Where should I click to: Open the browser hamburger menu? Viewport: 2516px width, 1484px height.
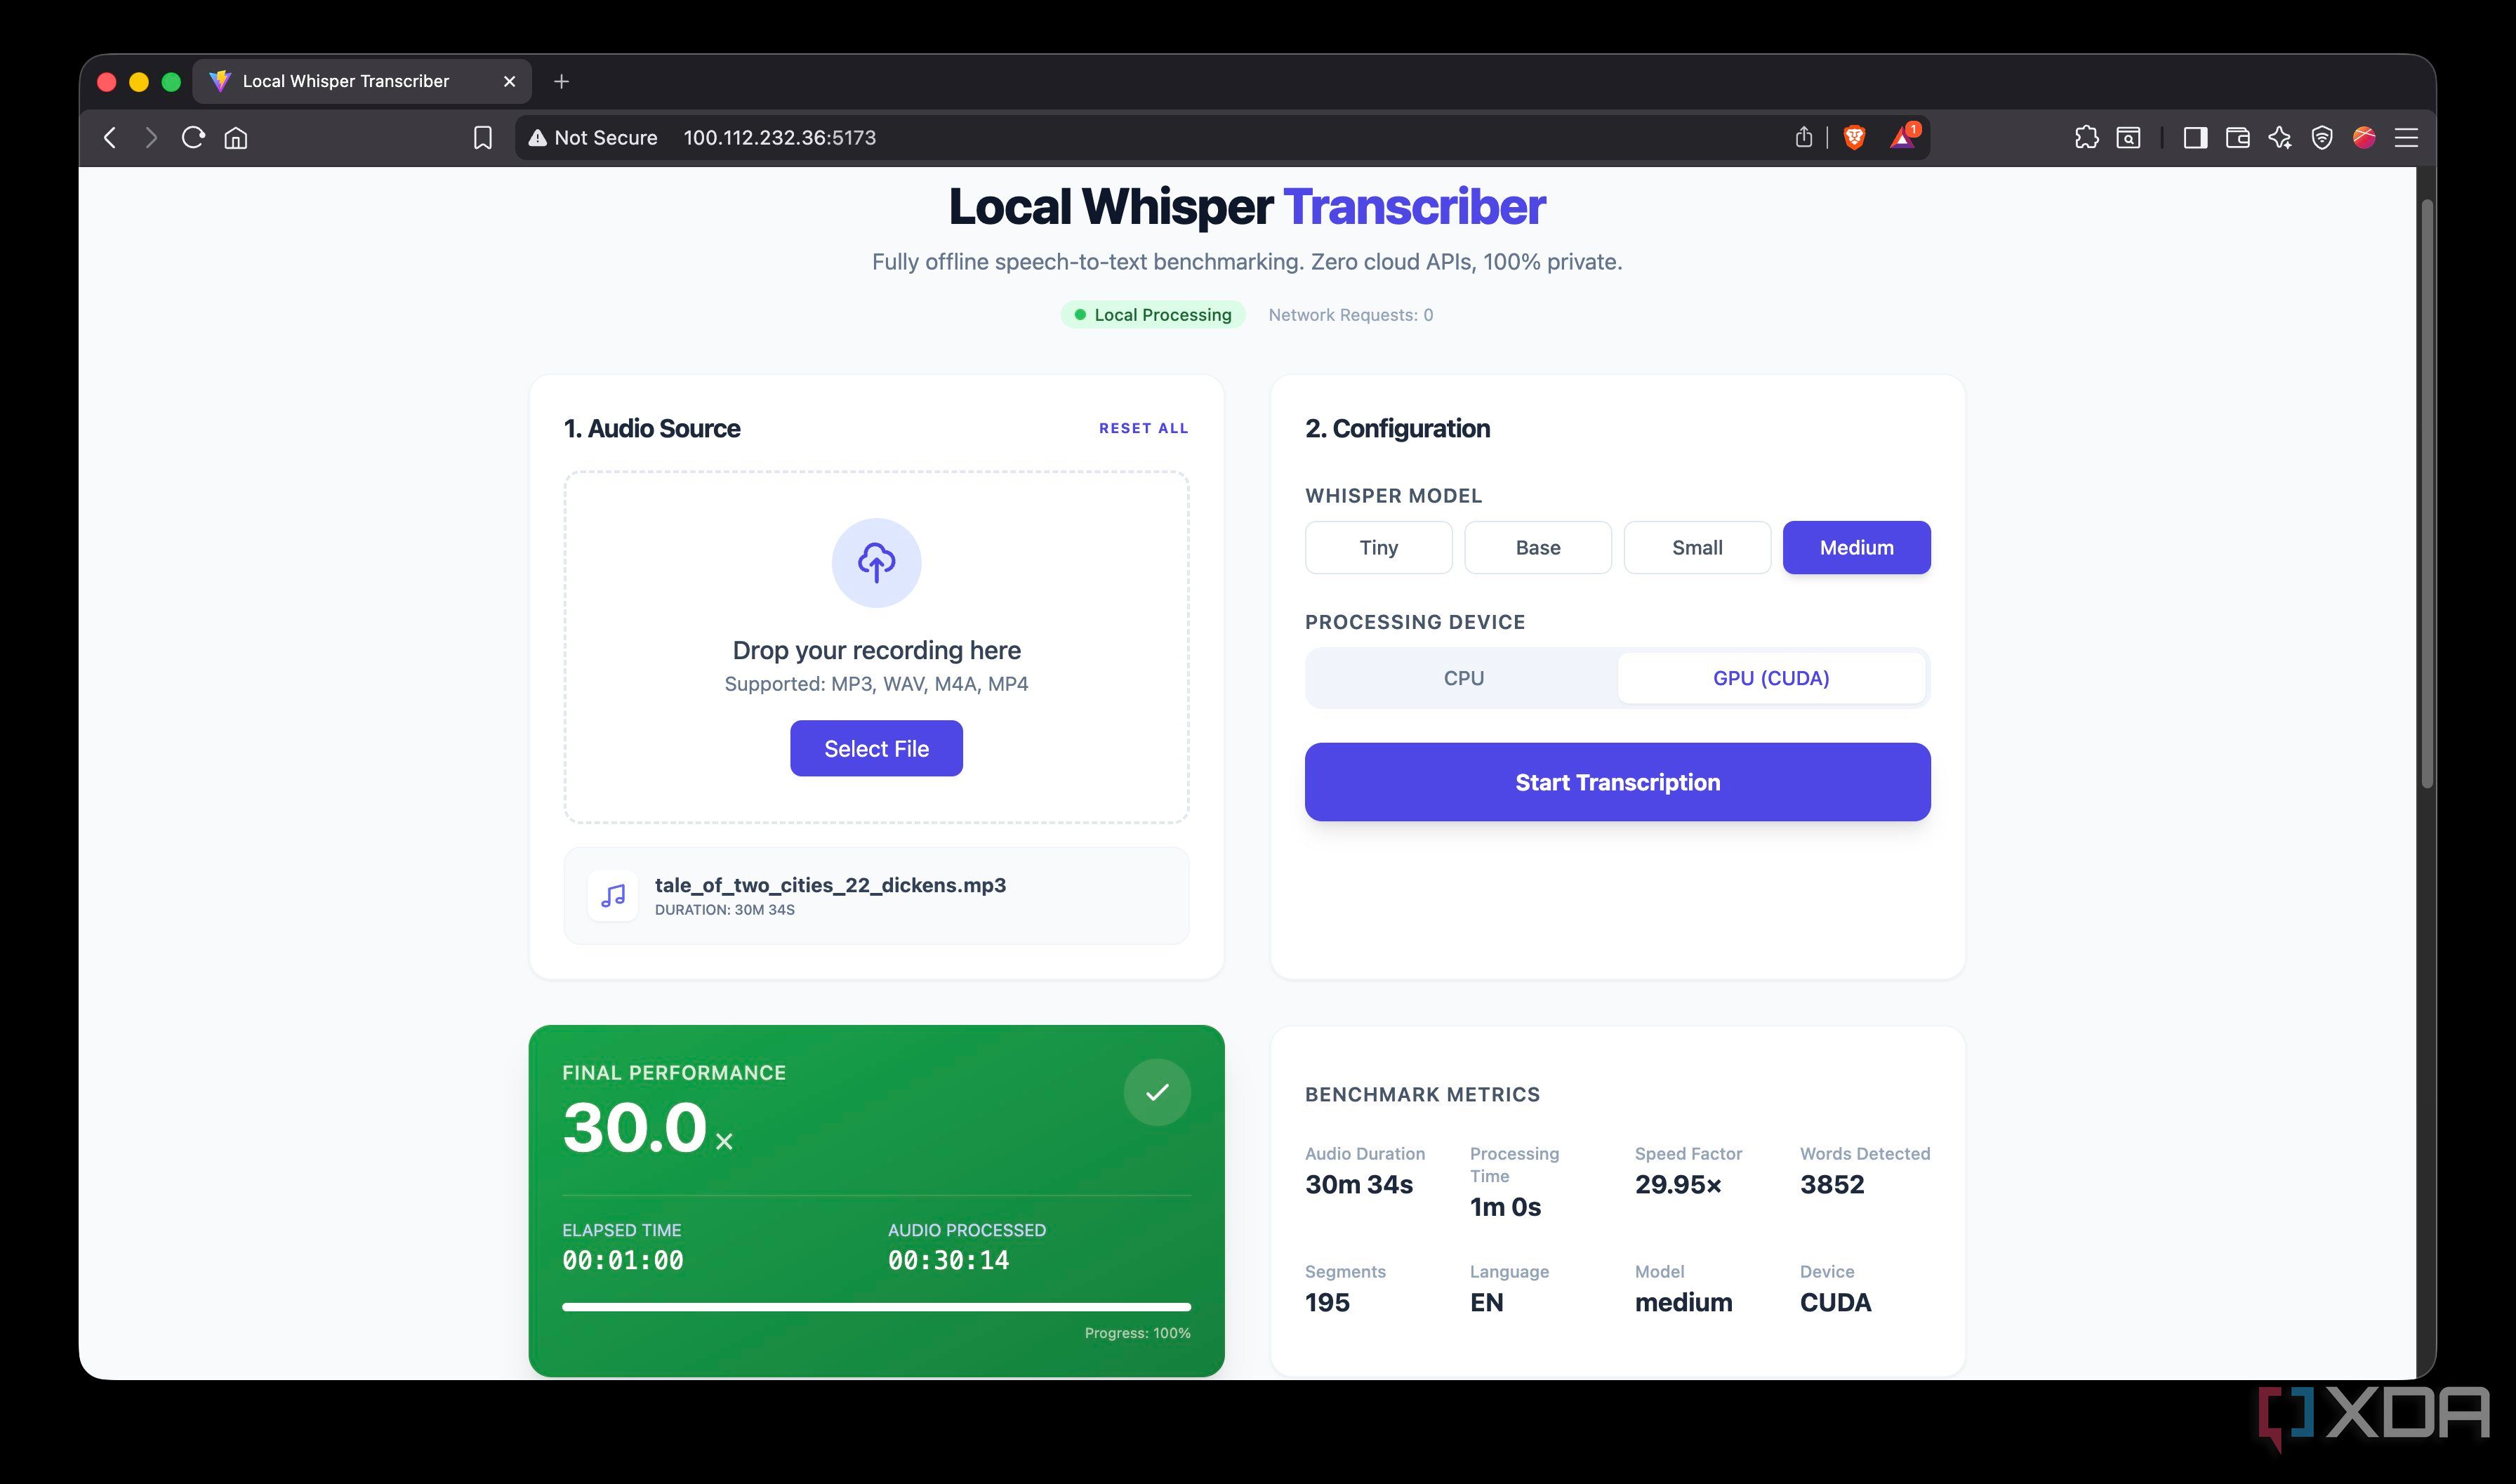coord(2406,138)
